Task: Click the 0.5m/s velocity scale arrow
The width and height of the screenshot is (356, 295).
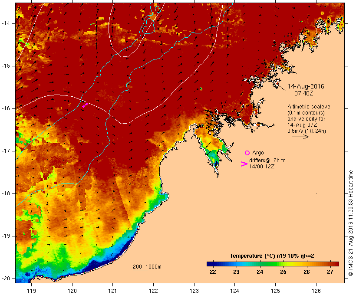Action: [x=300, y=137]
